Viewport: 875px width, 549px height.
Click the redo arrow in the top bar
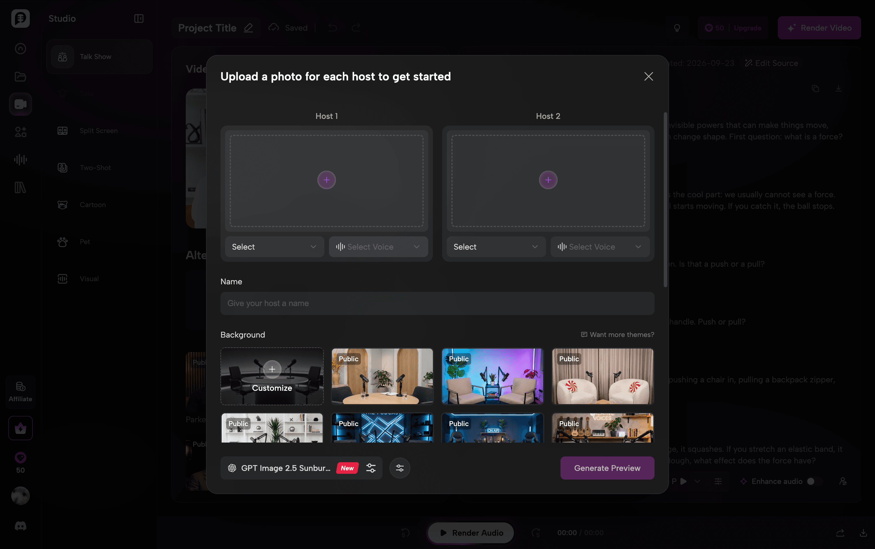point(356,27)
